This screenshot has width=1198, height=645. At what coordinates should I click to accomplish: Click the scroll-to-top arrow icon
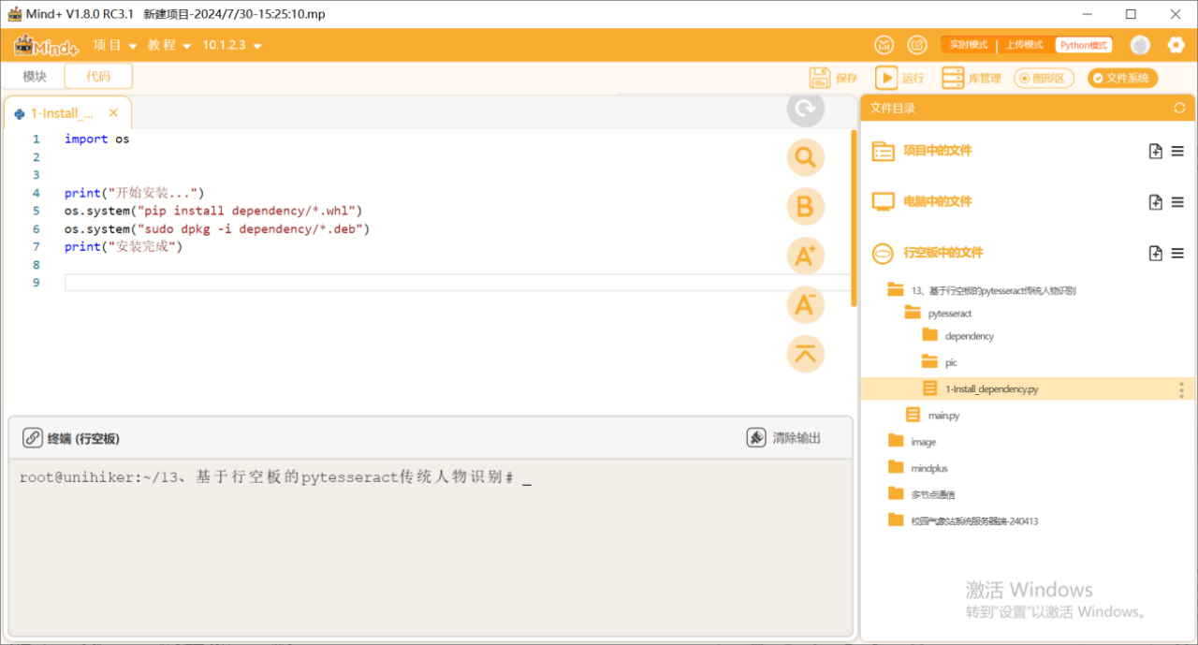pos(805,354)
